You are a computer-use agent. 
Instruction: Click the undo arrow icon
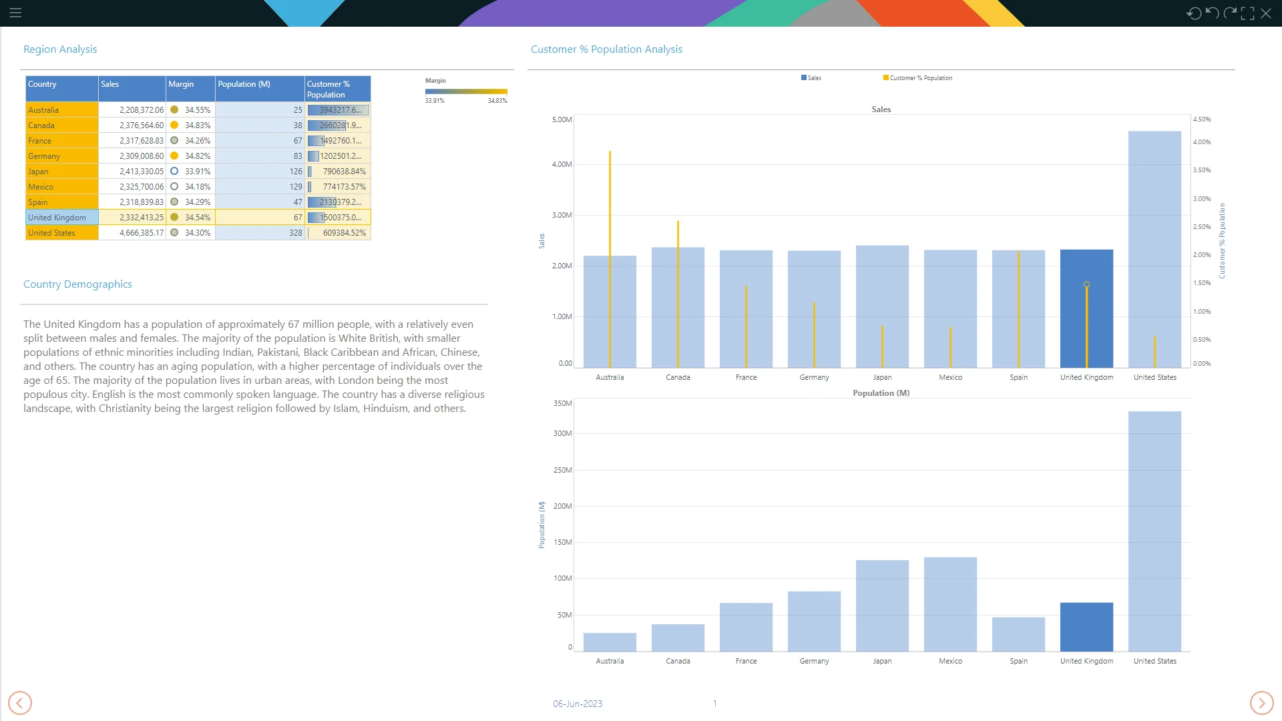point(1212,13)
